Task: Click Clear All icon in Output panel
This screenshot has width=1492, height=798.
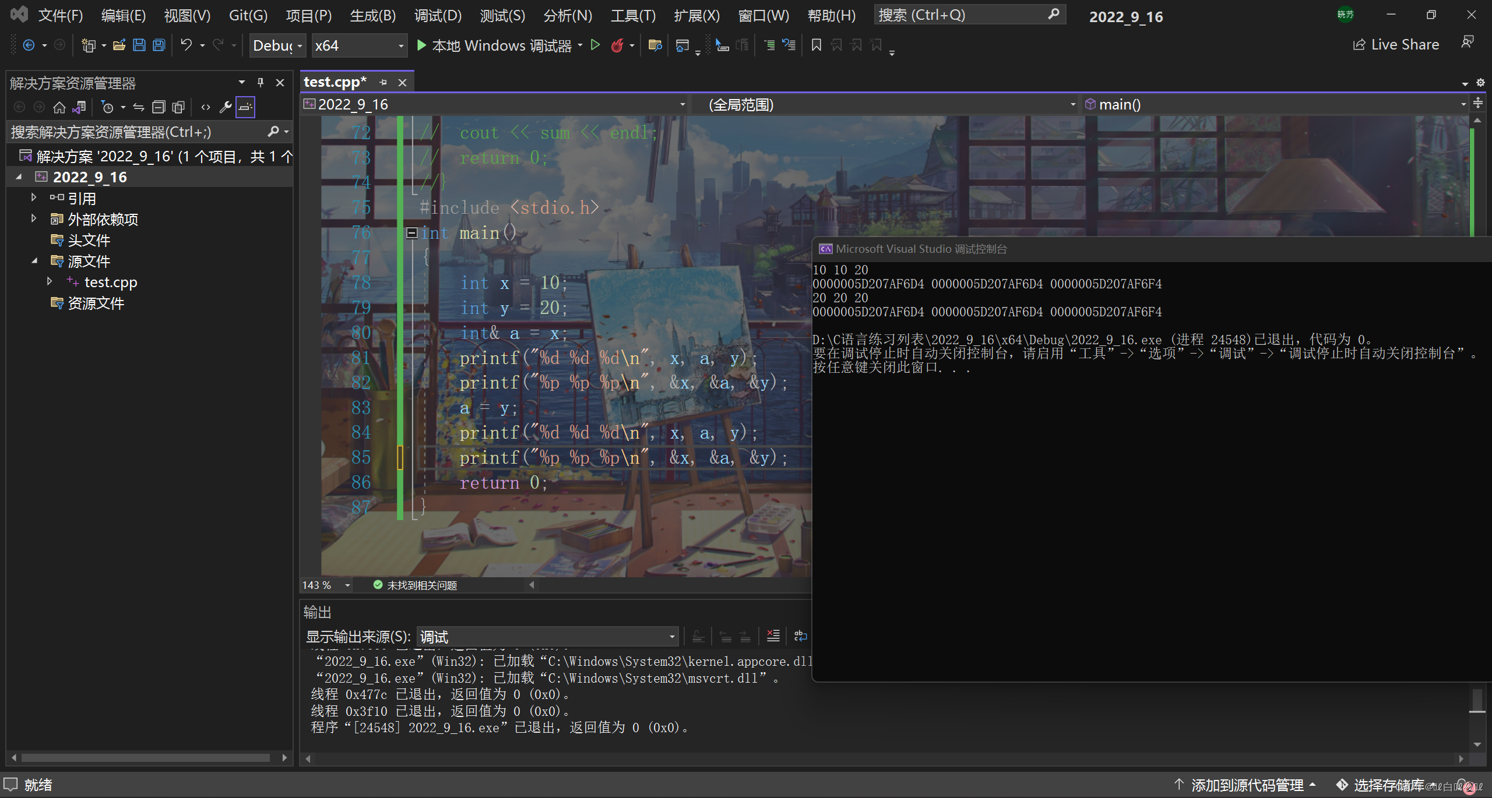Action: (x=773, y=636)
